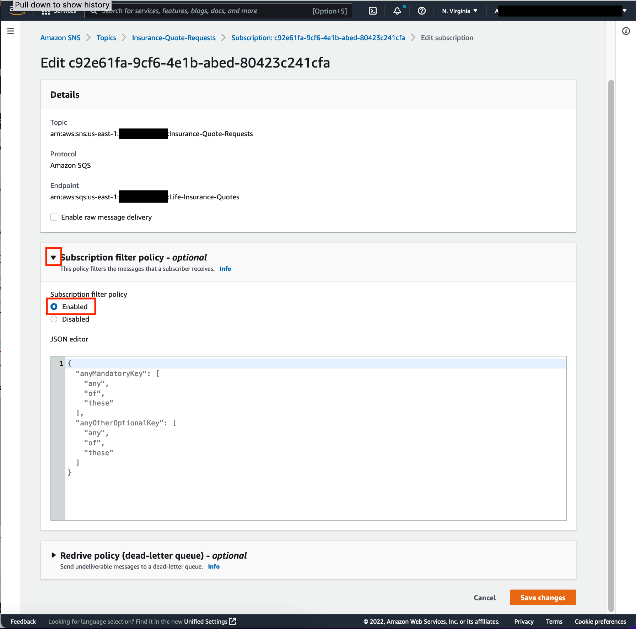
Task: Open Cookie preferences in footer
Action: click(x=600, y=622)
